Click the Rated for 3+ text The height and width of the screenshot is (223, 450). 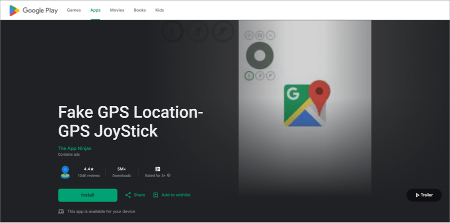[155, 176]
